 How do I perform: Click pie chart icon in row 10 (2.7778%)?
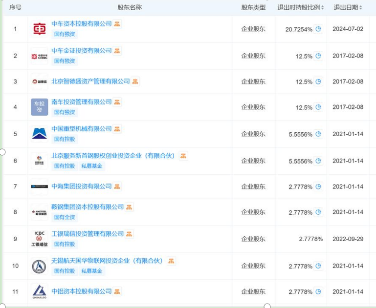318,266
